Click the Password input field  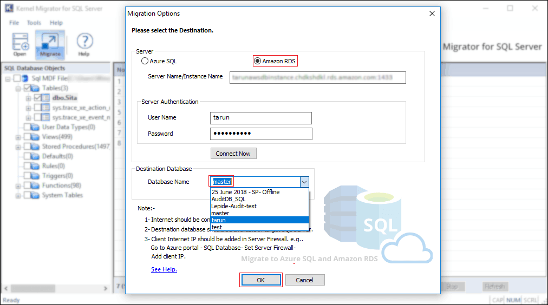click(x=261, y=134)
